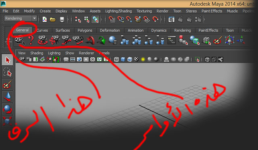Viewport: 258px width, 150px height.
Task: Toggle wireframe cube display in viewport
Action: 117,59
